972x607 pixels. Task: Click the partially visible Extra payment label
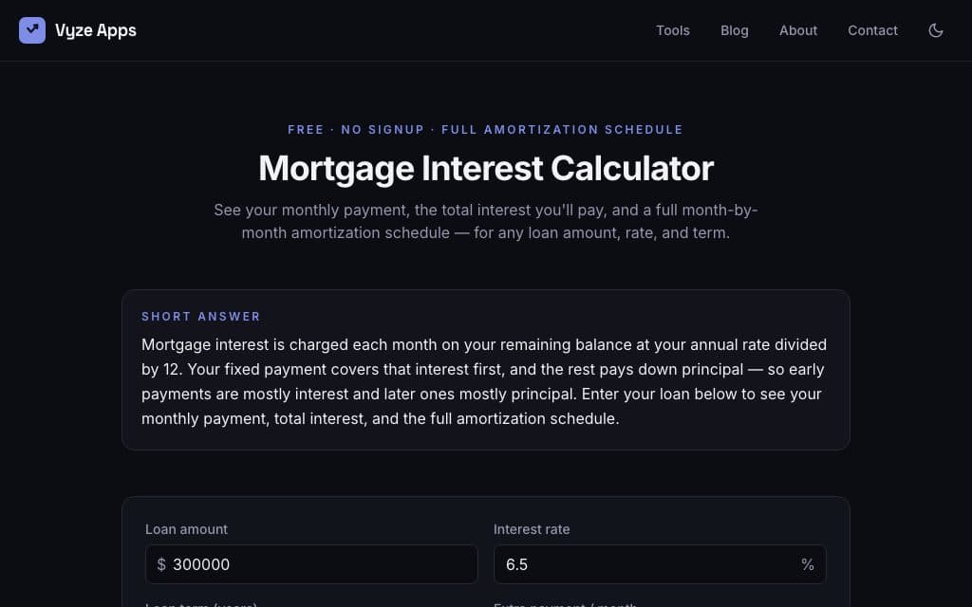click(565, 604)
